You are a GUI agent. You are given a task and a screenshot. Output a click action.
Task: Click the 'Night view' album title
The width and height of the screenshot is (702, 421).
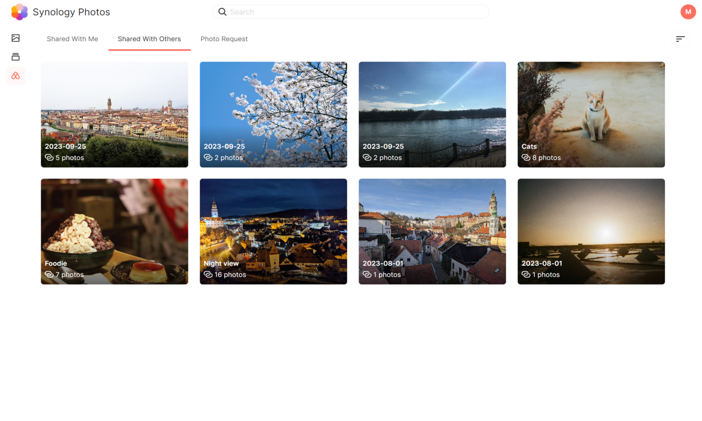coord(221,263)
